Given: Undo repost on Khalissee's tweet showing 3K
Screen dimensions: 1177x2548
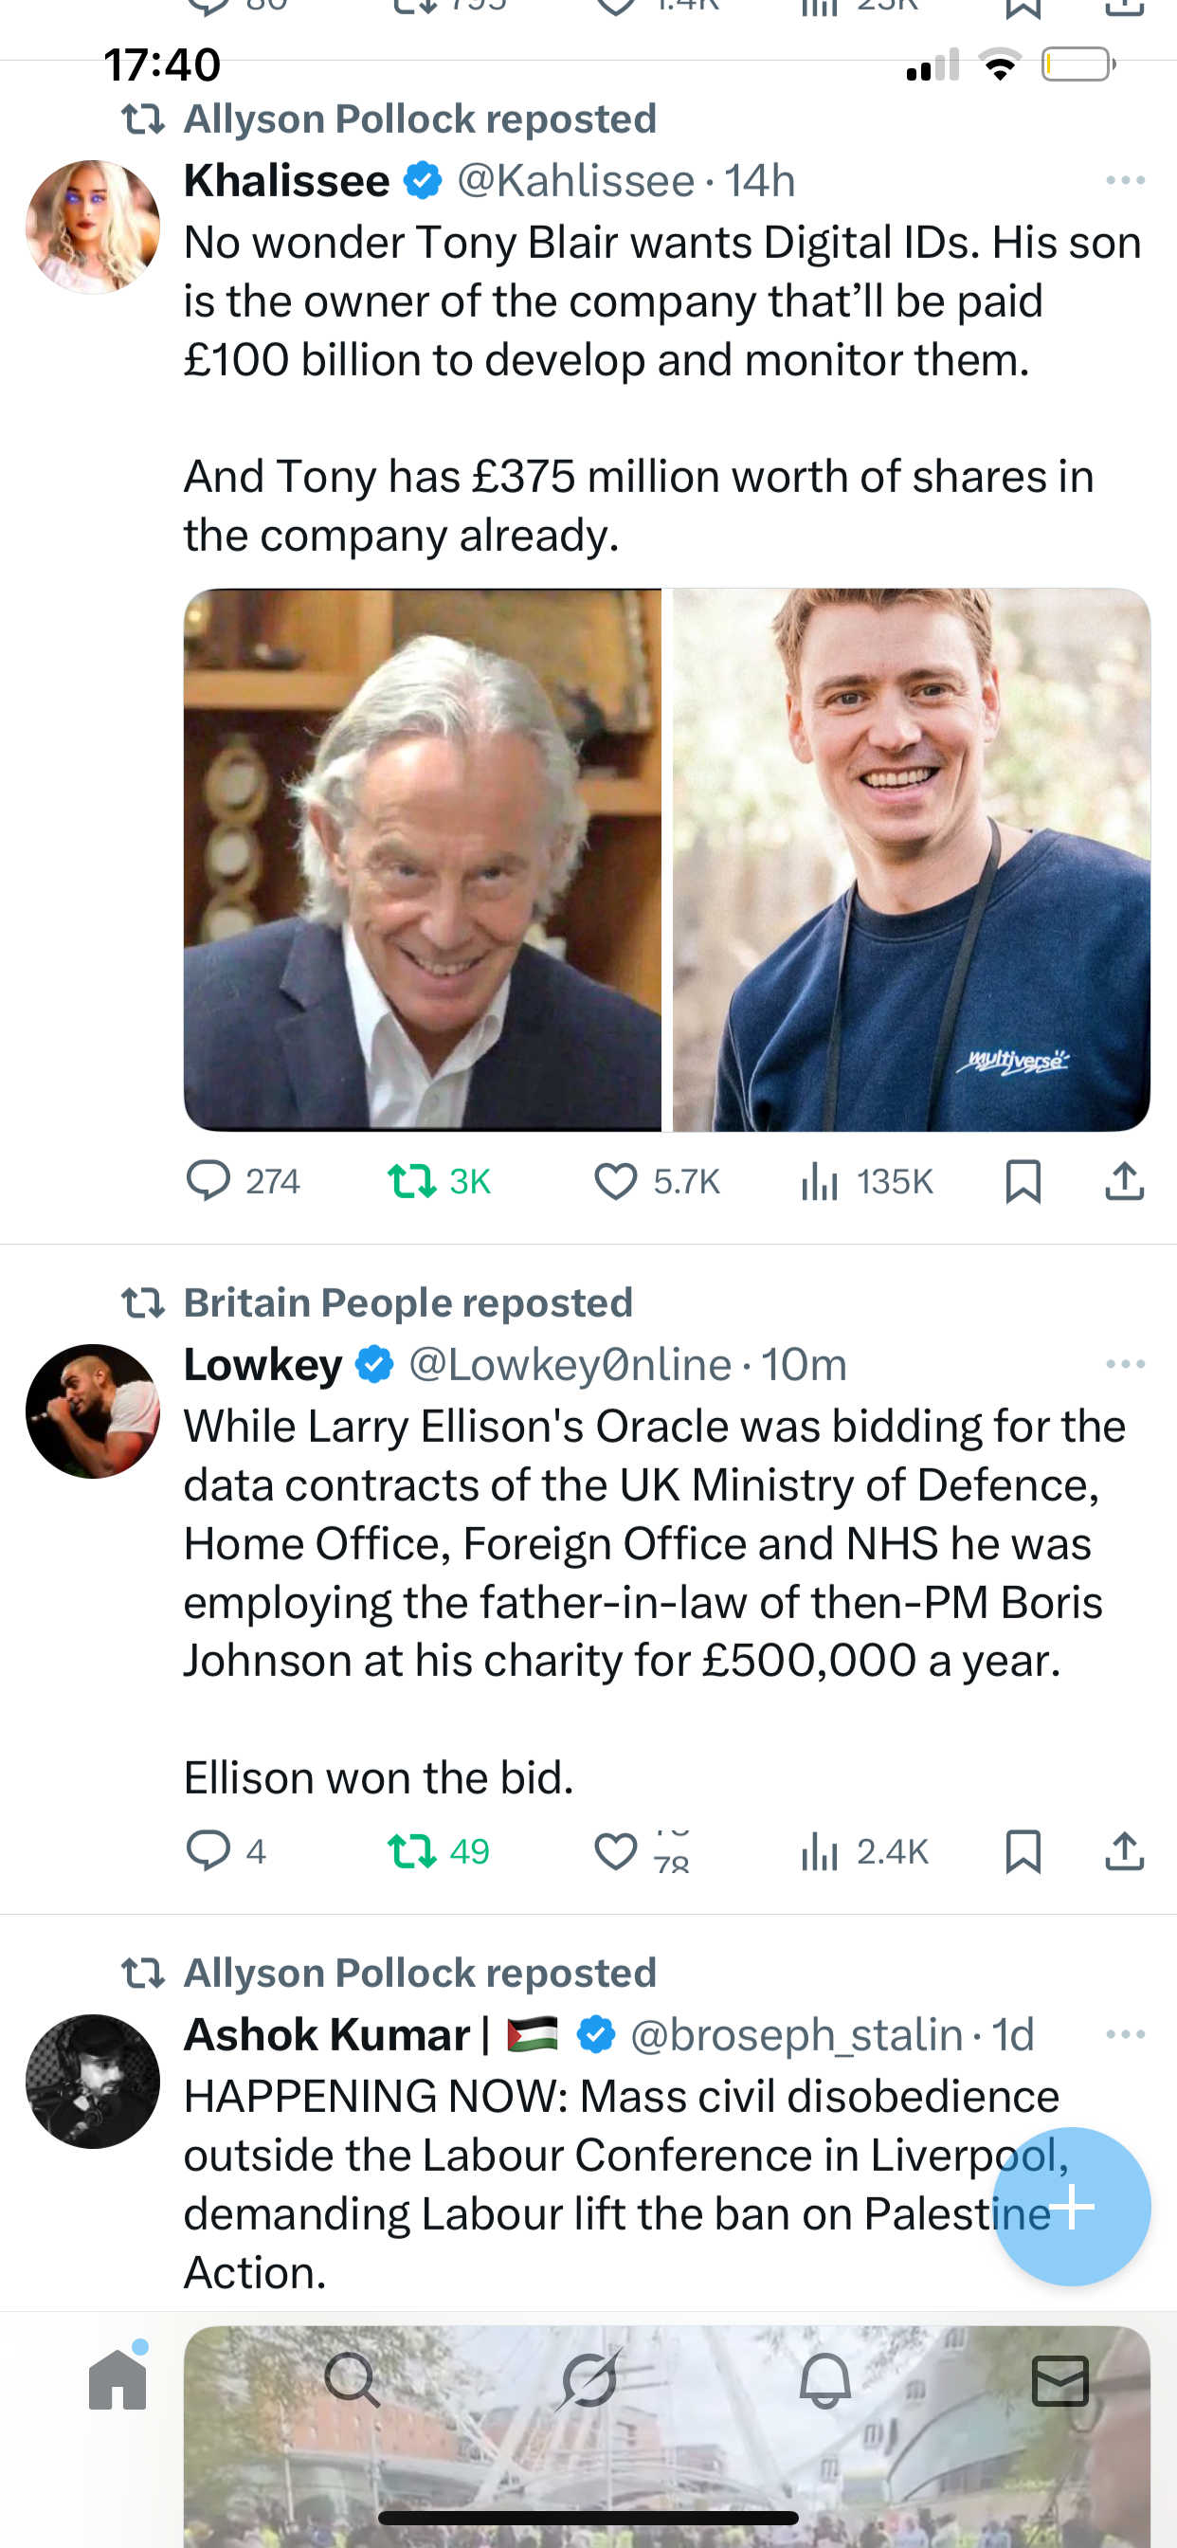Looking at the screenshot, I should pos(411,1180).
